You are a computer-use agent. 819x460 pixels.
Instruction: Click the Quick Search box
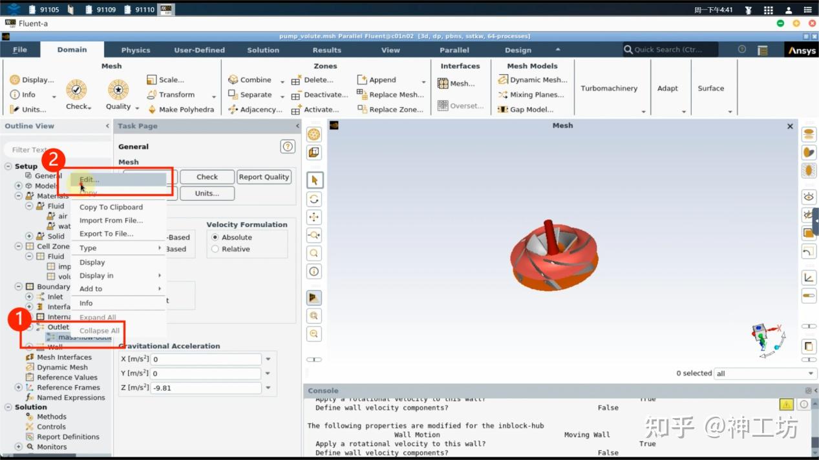[x=670, y=50]
